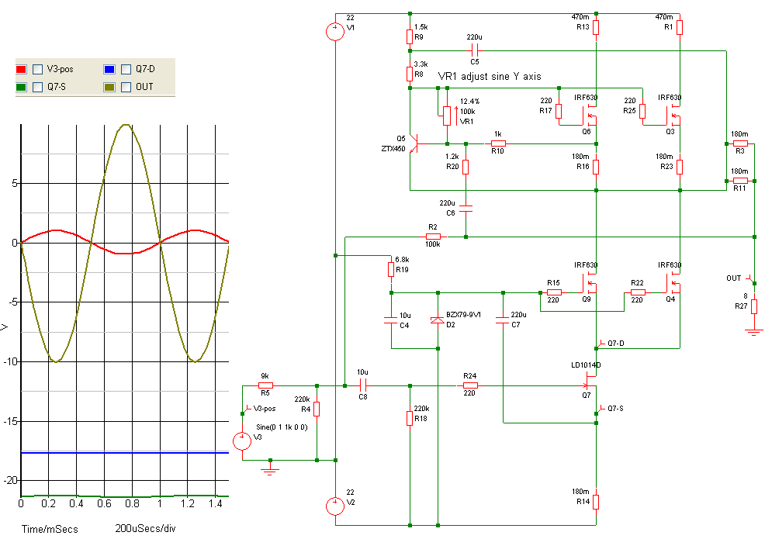Select resistor R22 220
This screenshot has height=539, width=765.
[638, 292]
